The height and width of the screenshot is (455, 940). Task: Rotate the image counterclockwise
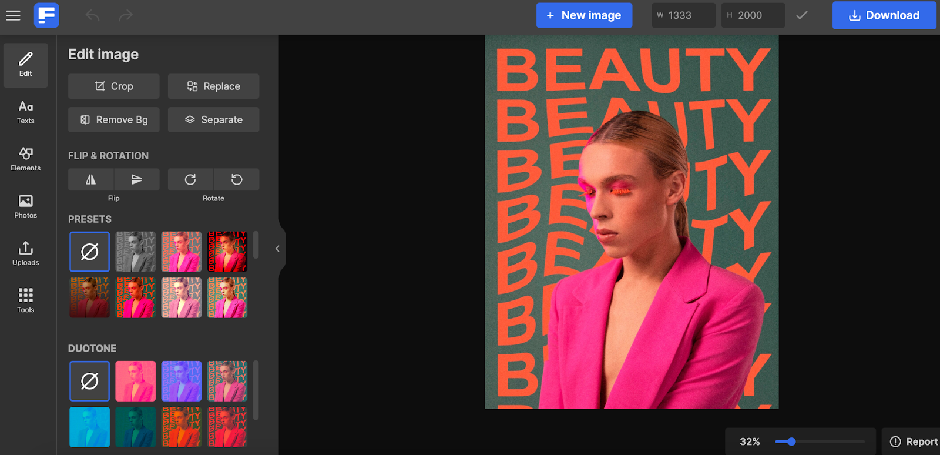point(237,179)
